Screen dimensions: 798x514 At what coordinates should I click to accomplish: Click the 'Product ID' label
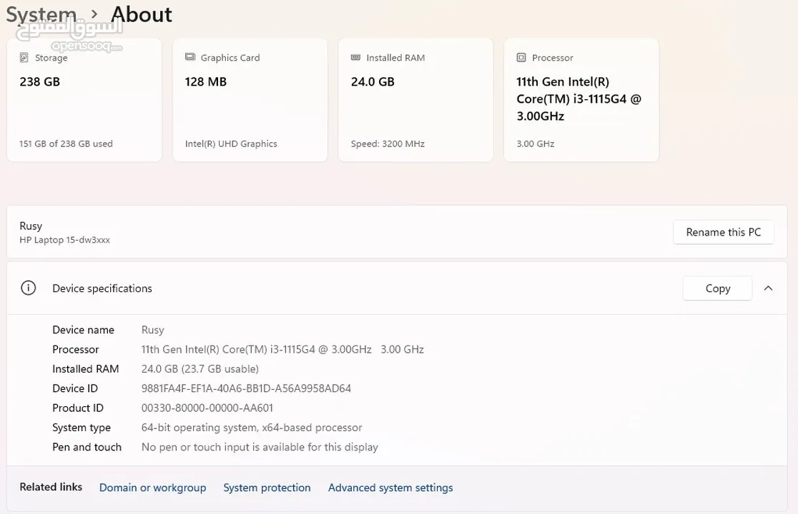78,408
